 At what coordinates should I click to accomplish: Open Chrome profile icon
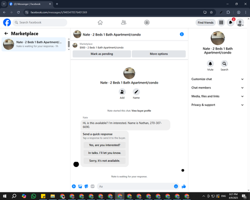238,12
